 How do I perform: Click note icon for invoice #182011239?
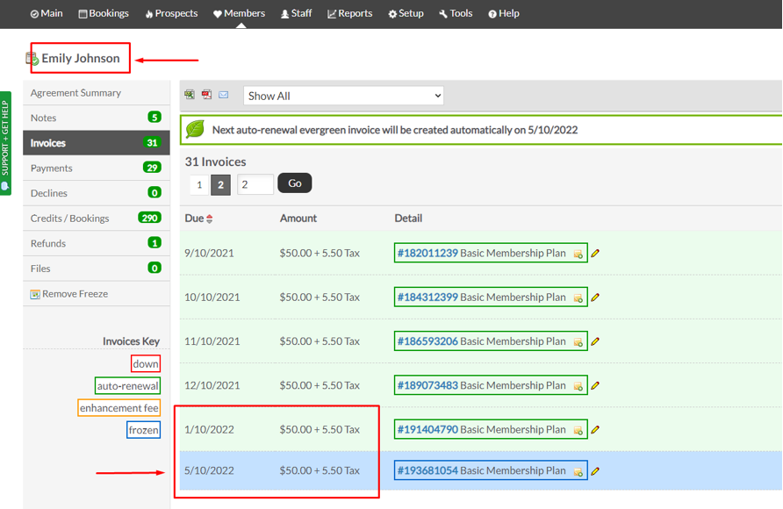578,254
